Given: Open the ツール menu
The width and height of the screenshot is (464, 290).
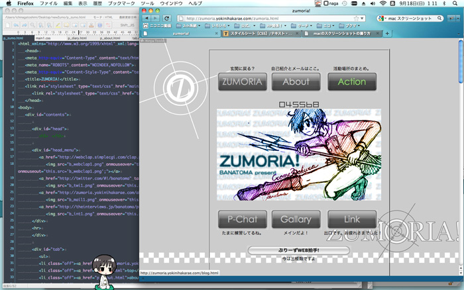Looking at the screenshot, I should coord(147,3).
